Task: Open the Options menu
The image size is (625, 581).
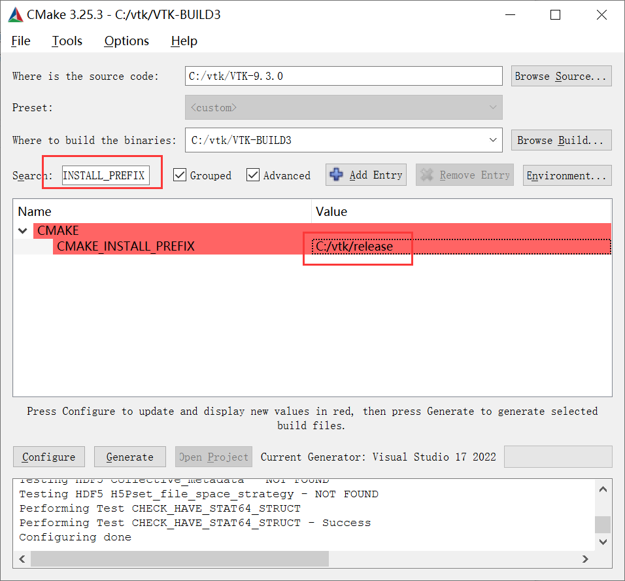Action: pyautogui.click(x=127, y=41)
